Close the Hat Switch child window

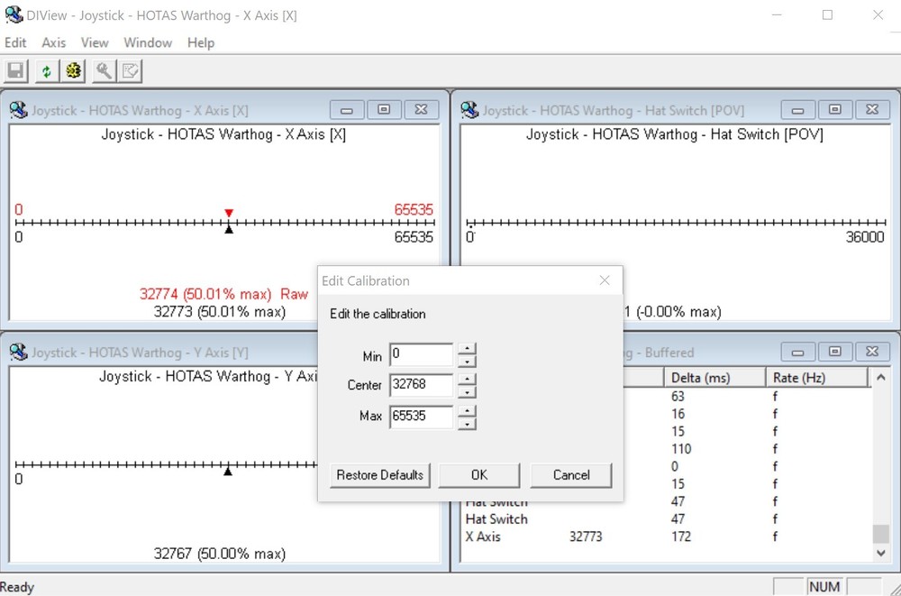tap(872, 109)
